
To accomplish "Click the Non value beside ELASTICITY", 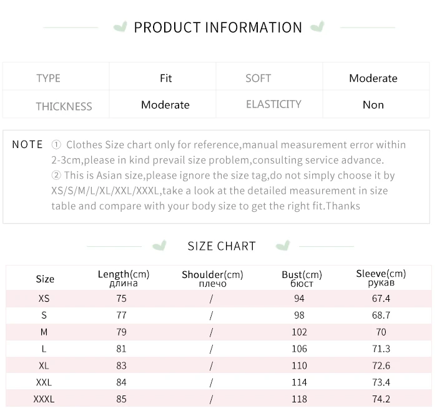I will coord(373,105).
